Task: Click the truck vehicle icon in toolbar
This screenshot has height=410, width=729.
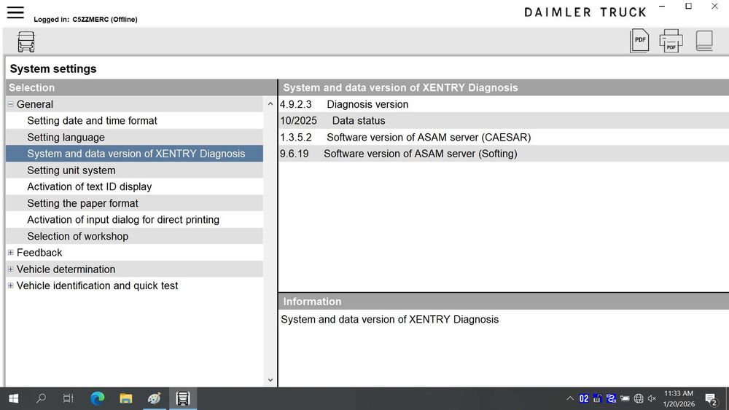Action: [x=26, y=42]
